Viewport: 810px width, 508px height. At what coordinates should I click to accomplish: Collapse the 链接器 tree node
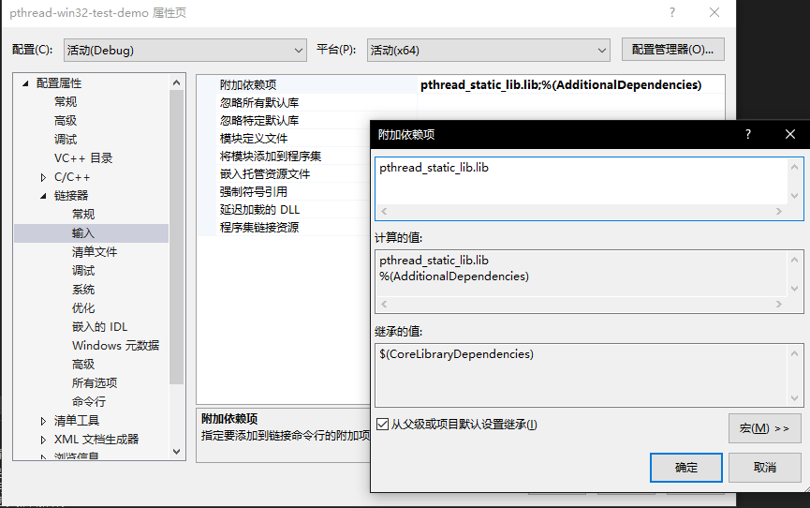(x=43, y=196)
